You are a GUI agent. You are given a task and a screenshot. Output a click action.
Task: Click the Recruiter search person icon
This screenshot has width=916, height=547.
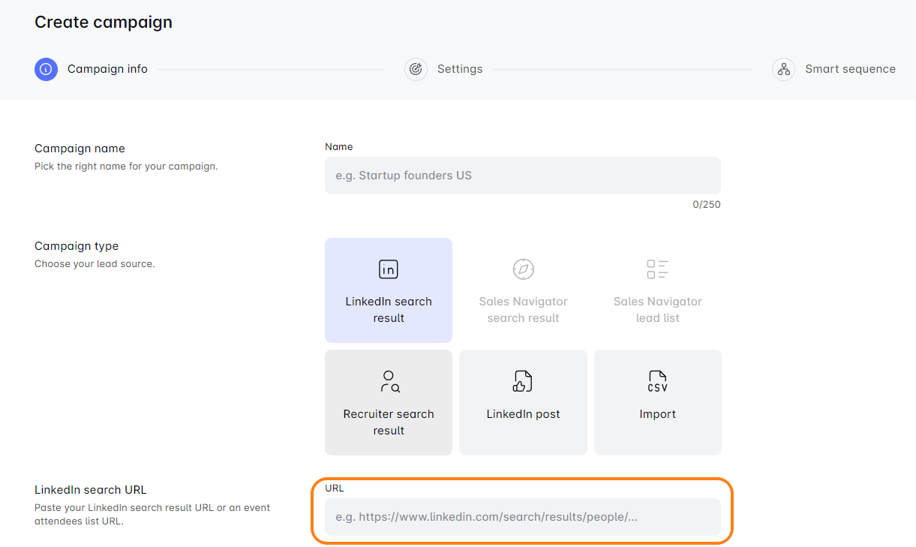tap(389, 381)
